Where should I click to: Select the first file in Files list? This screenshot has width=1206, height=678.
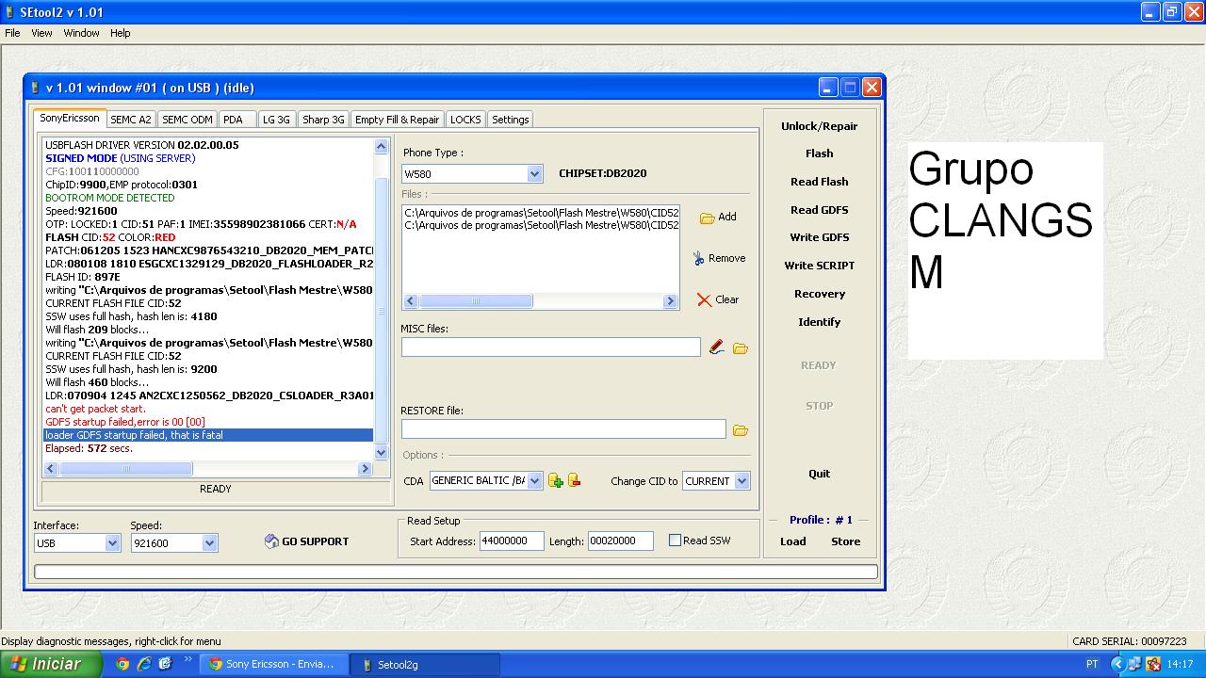541,213
